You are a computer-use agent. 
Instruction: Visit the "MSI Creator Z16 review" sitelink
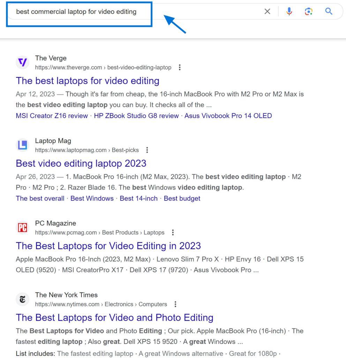(51, 116)
